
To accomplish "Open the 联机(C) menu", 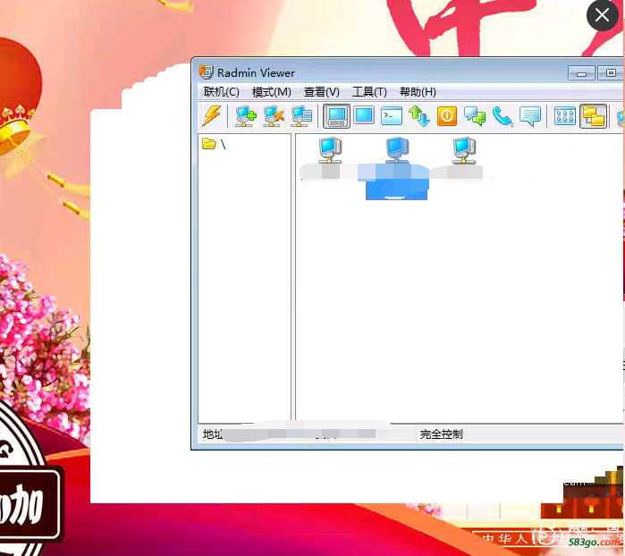I will (x=221, y=92).
